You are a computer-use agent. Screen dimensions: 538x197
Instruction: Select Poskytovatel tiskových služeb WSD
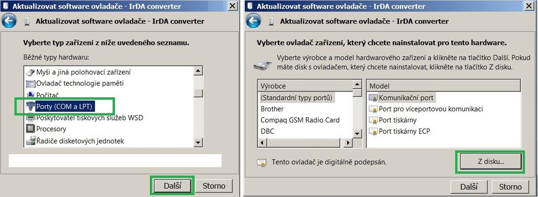tap(89, 118)
